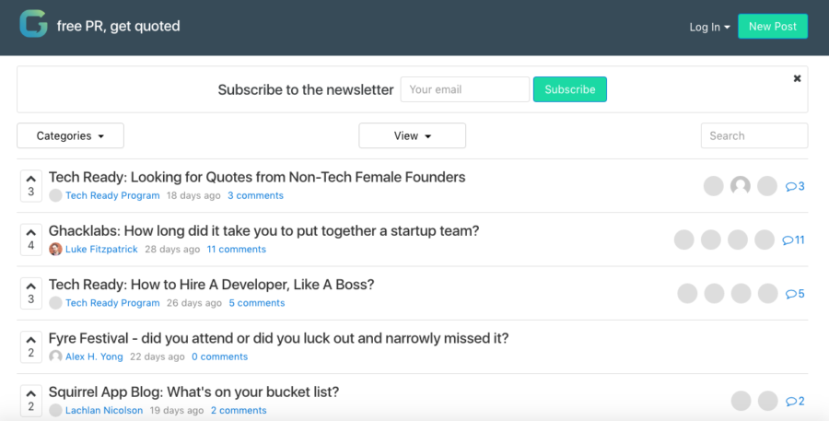Image resolution: width=829 pixels, height=421 pixels.
Task: Focus the Search input field
Action: [754, 136]
